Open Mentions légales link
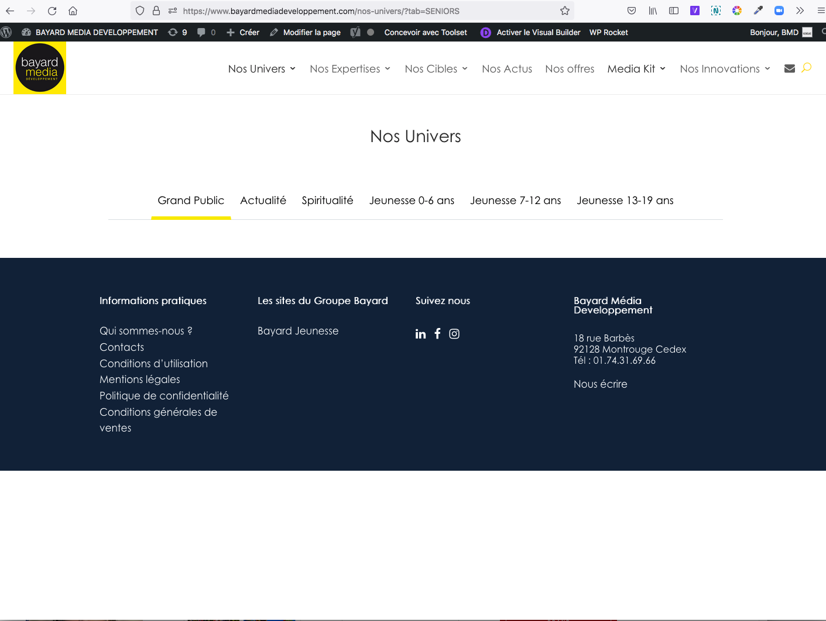 click(x=140, y=379)
